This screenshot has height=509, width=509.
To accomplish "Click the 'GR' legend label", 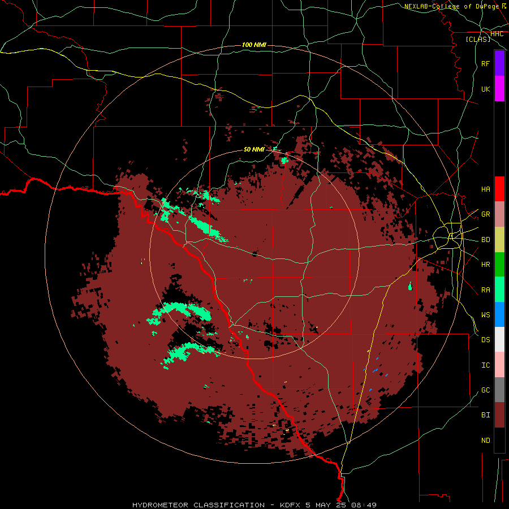I will pyautogui.click(x=485, y=214).
